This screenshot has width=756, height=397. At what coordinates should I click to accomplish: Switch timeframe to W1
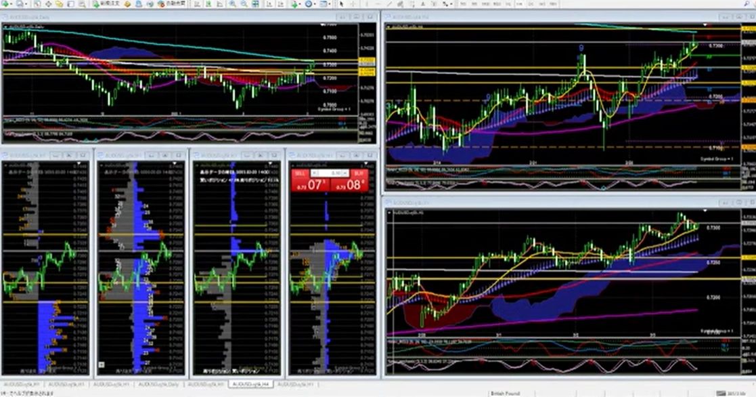pyautogui.click(x=542, y=4)
